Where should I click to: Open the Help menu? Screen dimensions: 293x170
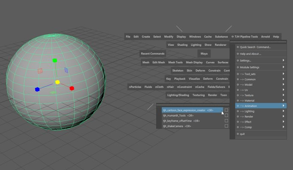(276, 37)
